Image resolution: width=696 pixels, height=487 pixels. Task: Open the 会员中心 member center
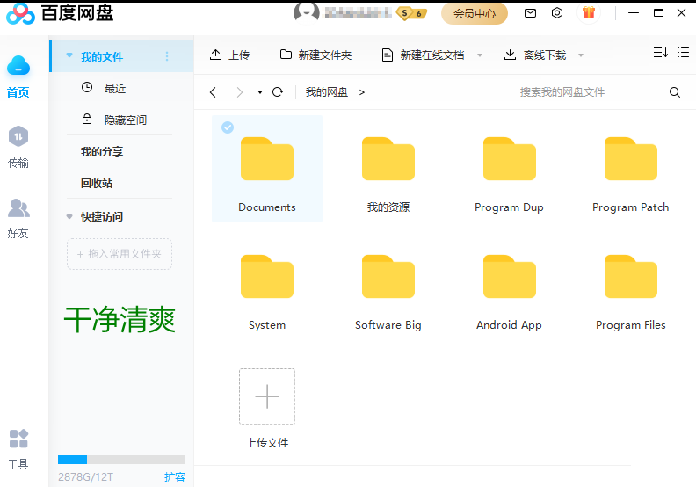coord(474,14)
